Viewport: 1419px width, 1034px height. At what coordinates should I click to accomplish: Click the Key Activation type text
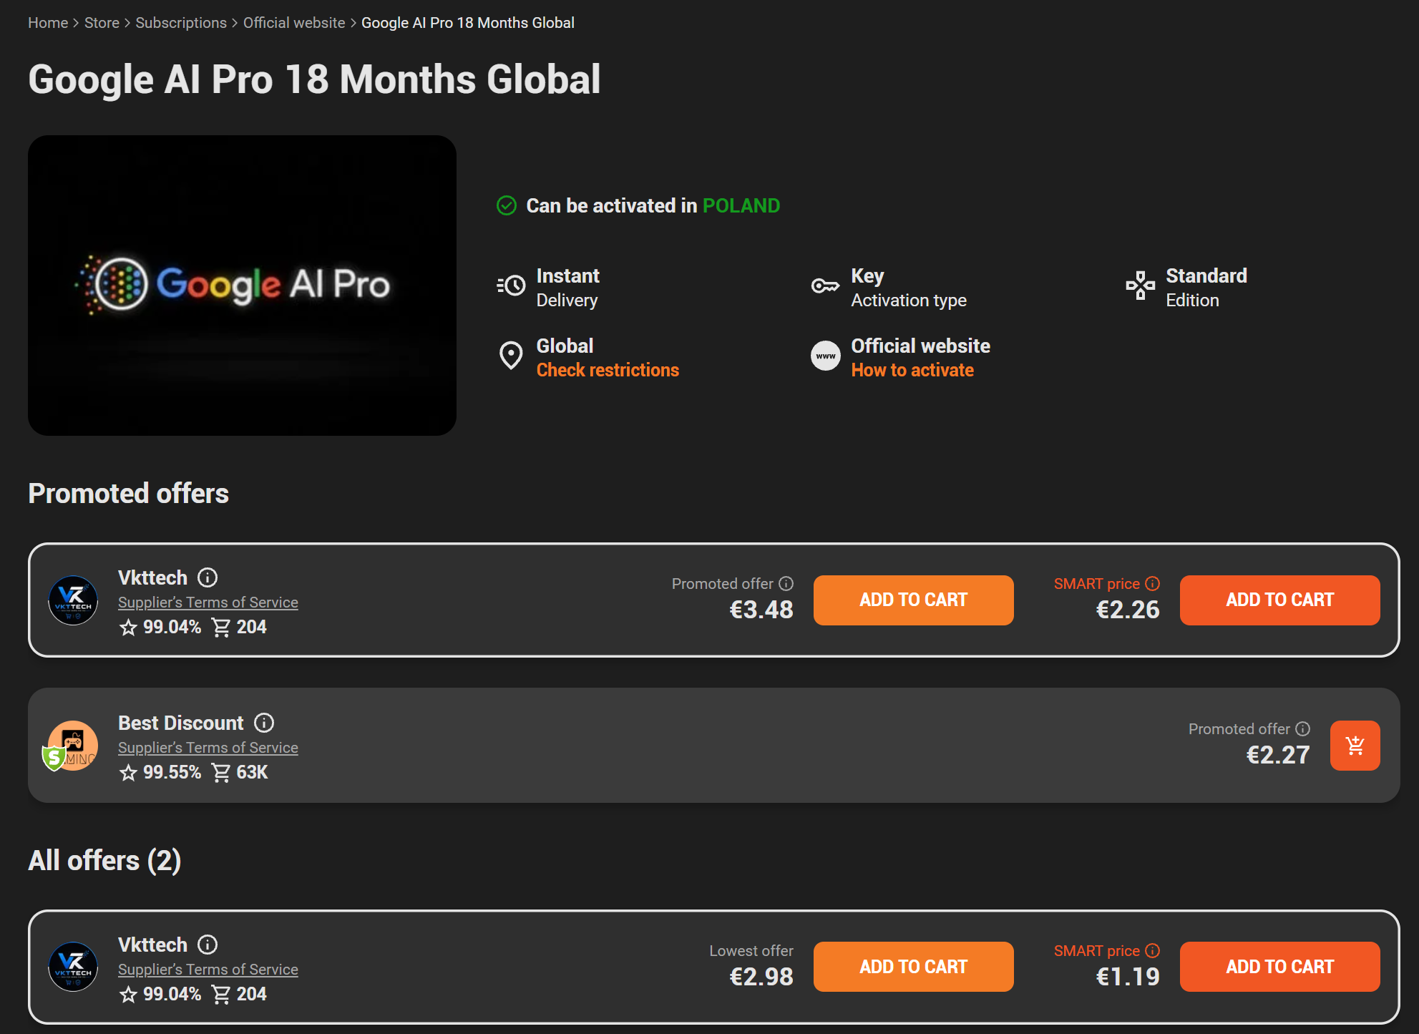click(x=909, y=288)
